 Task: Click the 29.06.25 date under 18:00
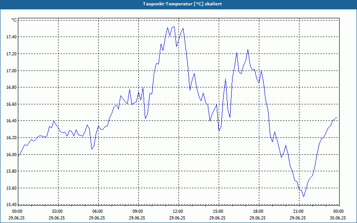click(257, 218)
